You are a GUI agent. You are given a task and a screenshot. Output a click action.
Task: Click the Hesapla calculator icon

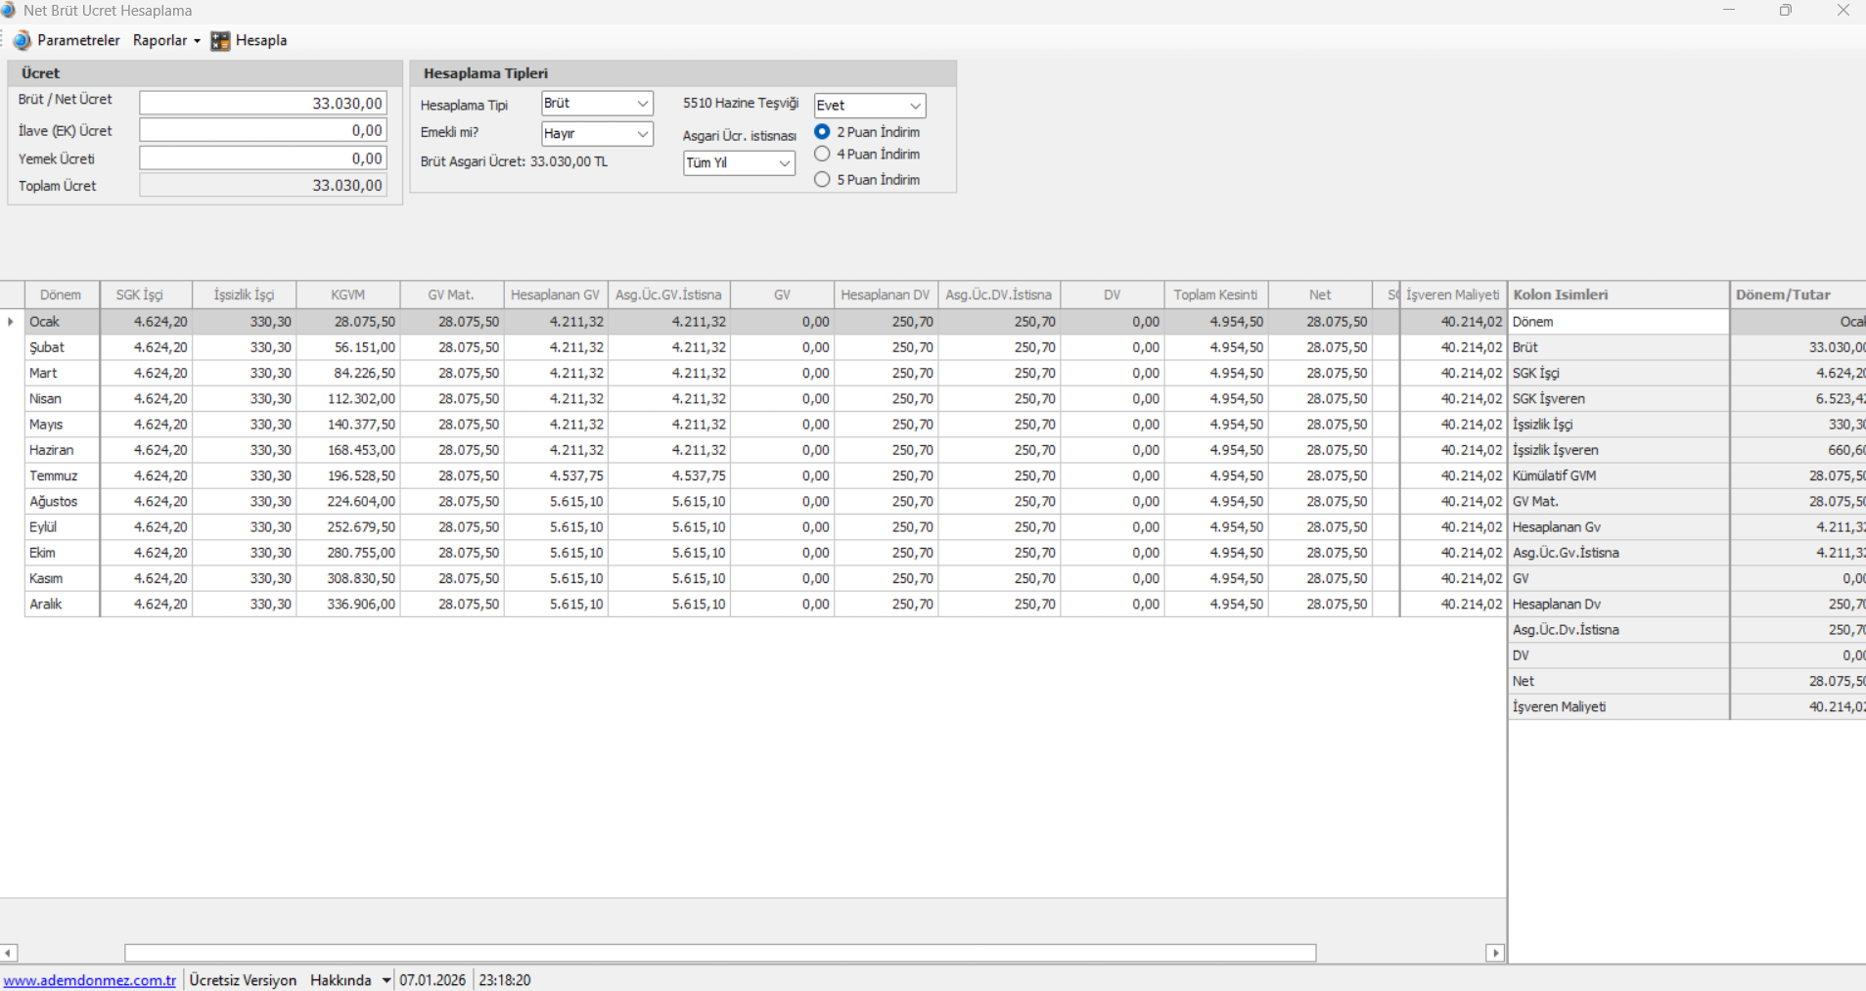click(x=221, y=40)
